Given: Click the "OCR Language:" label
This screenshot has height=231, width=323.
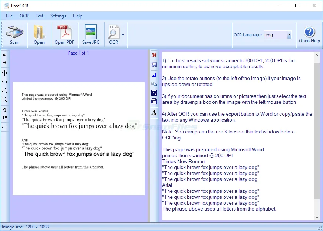Looking at the screenshot, I should coord(248,35).
